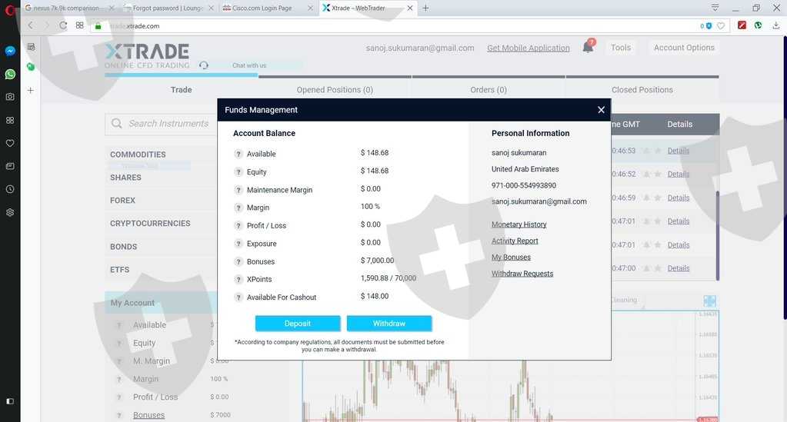This screenshot has height=422, width=787.
Task: Open Speed Dial grid in Opera sidebar
Action: [10, 121]
